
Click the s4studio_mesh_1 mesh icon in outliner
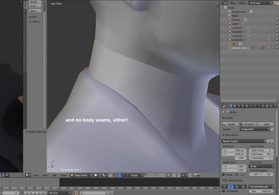point(230,48)
